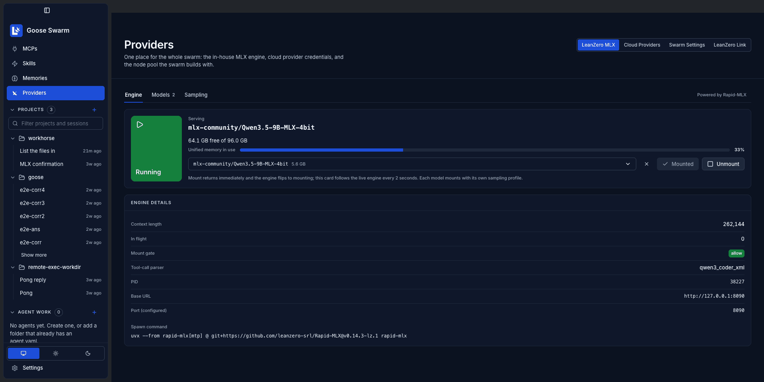Screen dimensions: 764x382
Task: Click the Skills lightning icon
Action: pos(15,64)
